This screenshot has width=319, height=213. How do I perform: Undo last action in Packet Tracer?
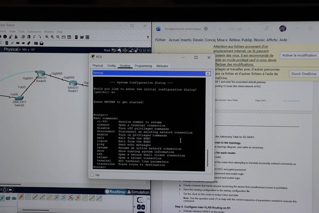pos(34,37)
